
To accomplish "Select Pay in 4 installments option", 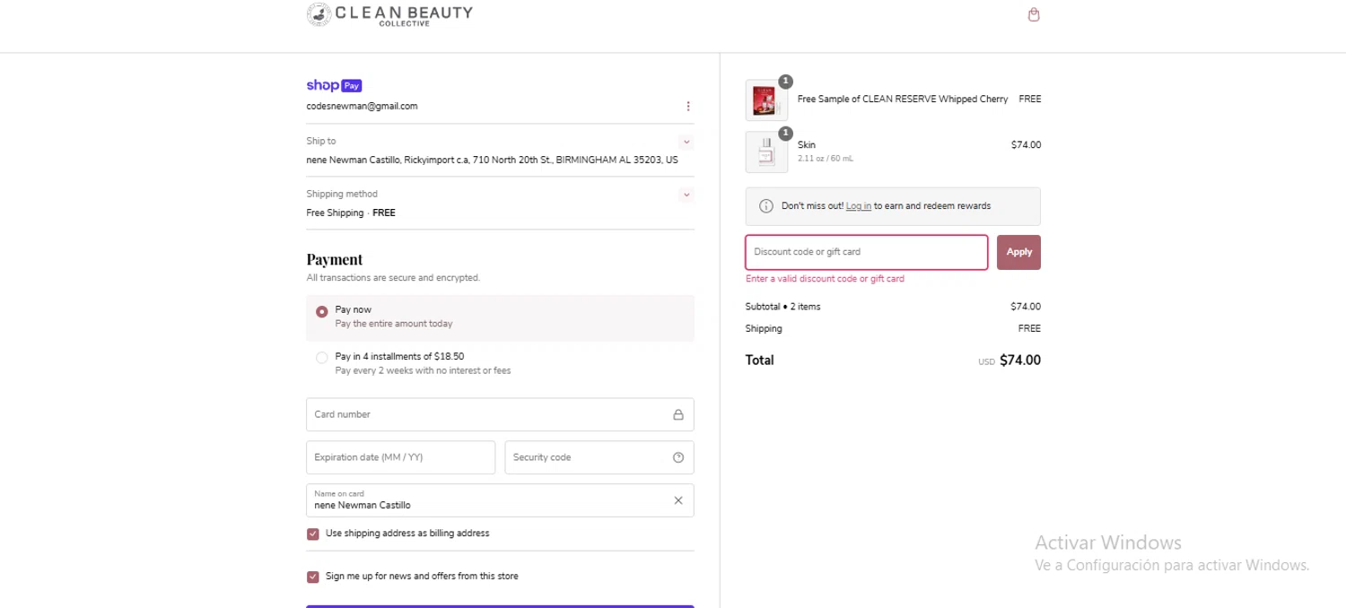I will 321,358.
